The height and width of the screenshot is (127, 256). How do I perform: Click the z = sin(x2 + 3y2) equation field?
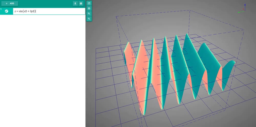pyautogui.click(x=49, y=11)
